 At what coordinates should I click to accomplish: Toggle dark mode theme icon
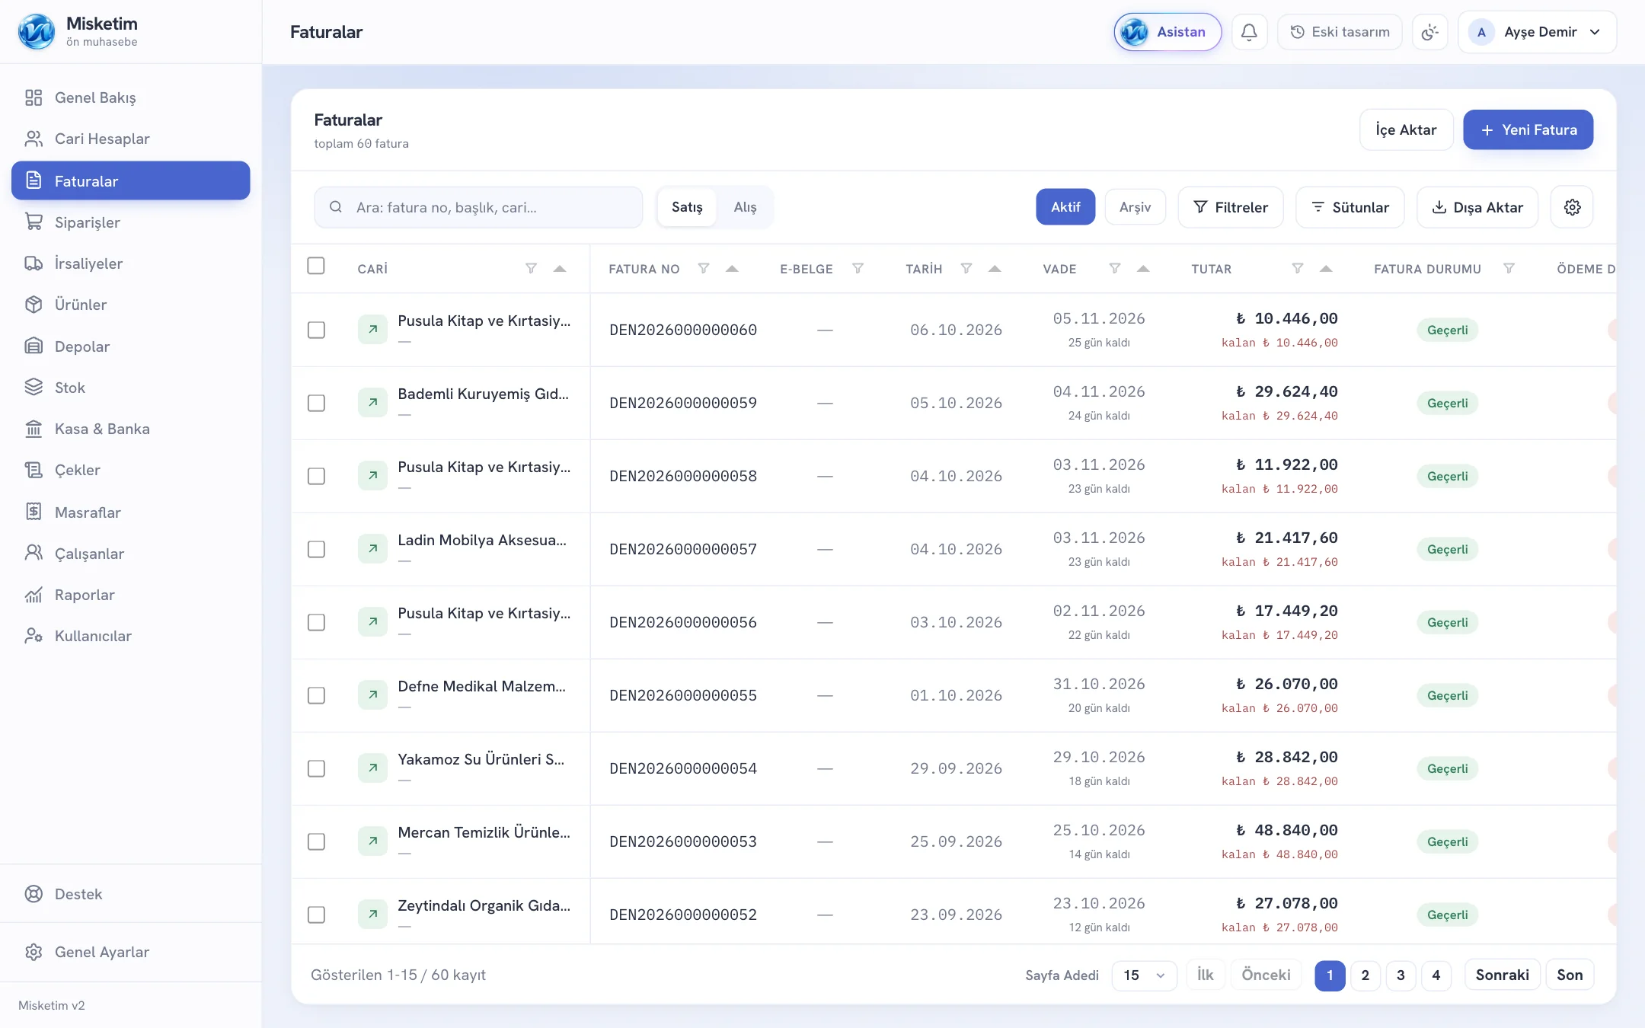pos(1429,32)
